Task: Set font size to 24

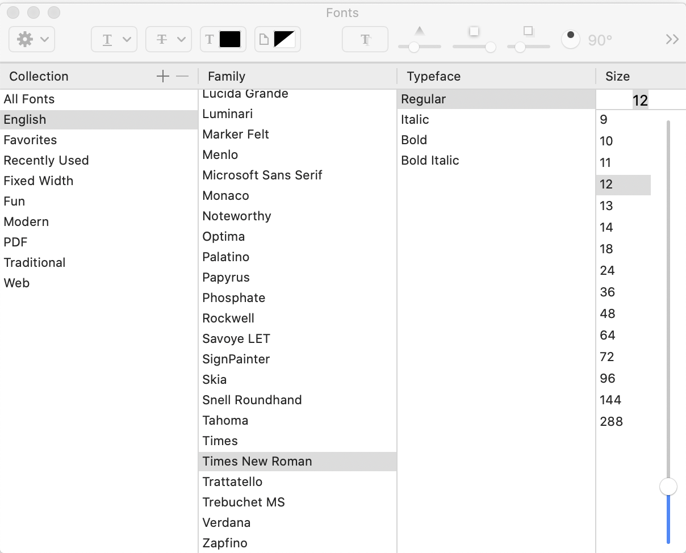Action: (624, 270)
